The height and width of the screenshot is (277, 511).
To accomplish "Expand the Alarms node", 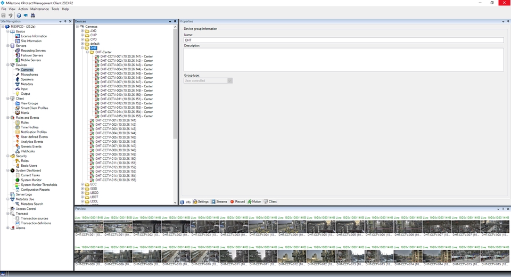I will pyautogui.click(x=8, y=228).
